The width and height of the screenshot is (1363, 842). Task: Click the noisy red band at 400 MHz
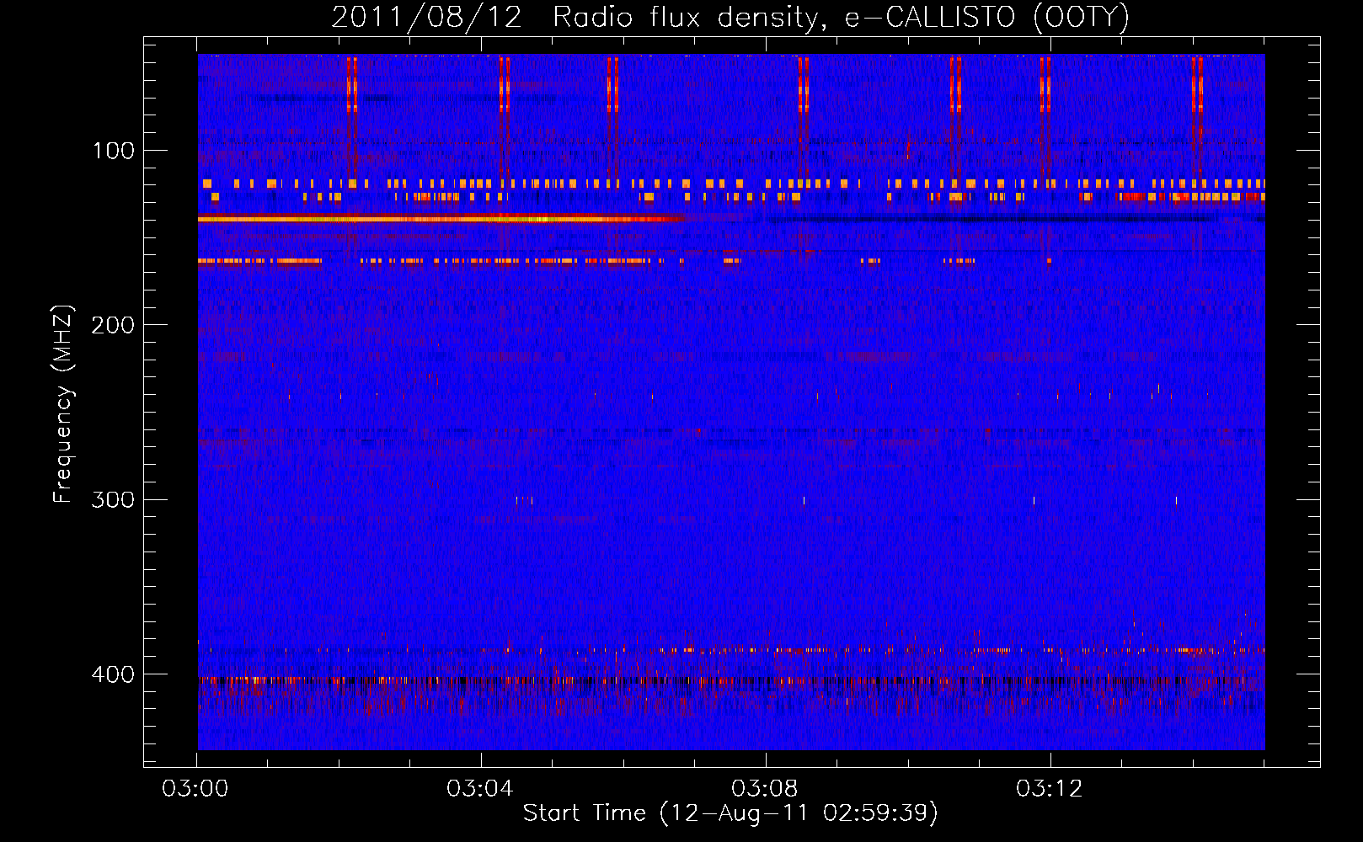tap(731, 680)
